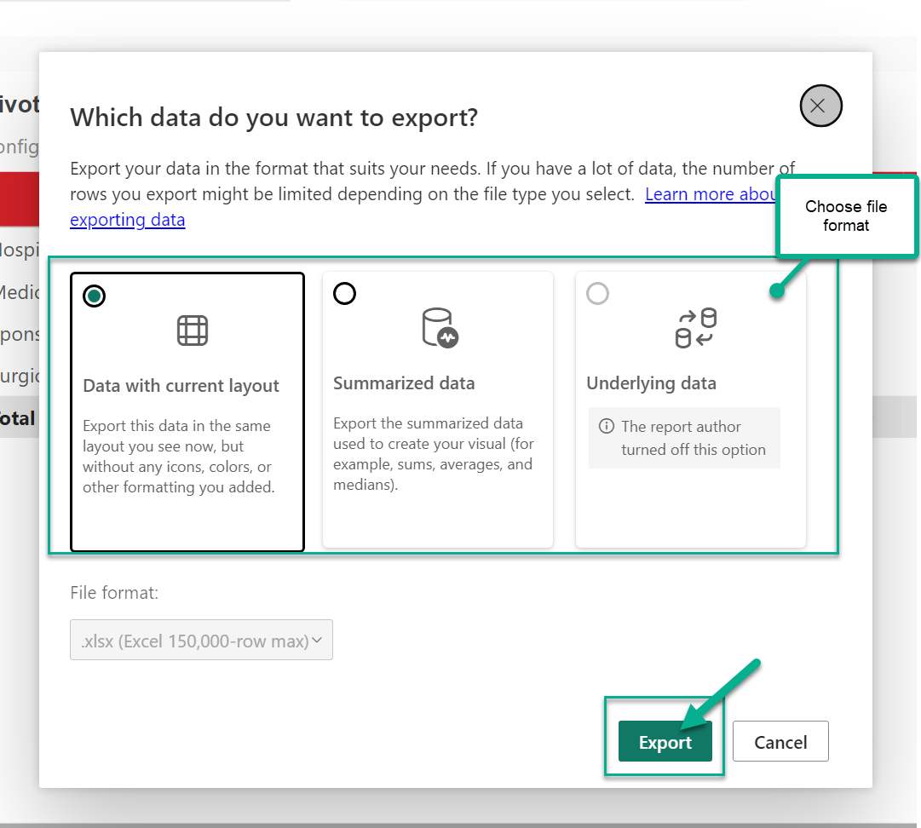921x828 pixels.
Task: Click the Underlying data heading
Action: click(652, 383)
